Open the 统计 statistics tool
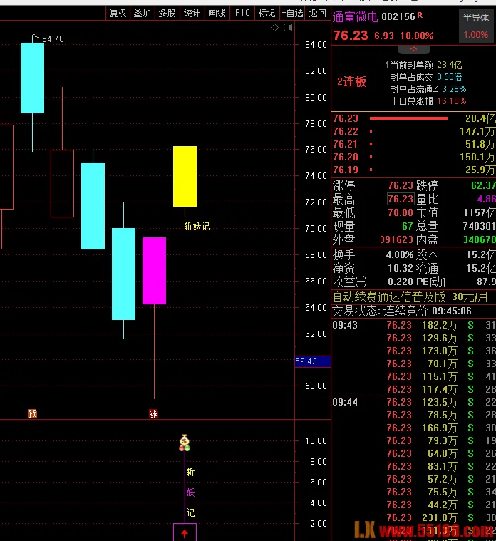This screenshot has height=541, width=496. (x=192, y=13)
